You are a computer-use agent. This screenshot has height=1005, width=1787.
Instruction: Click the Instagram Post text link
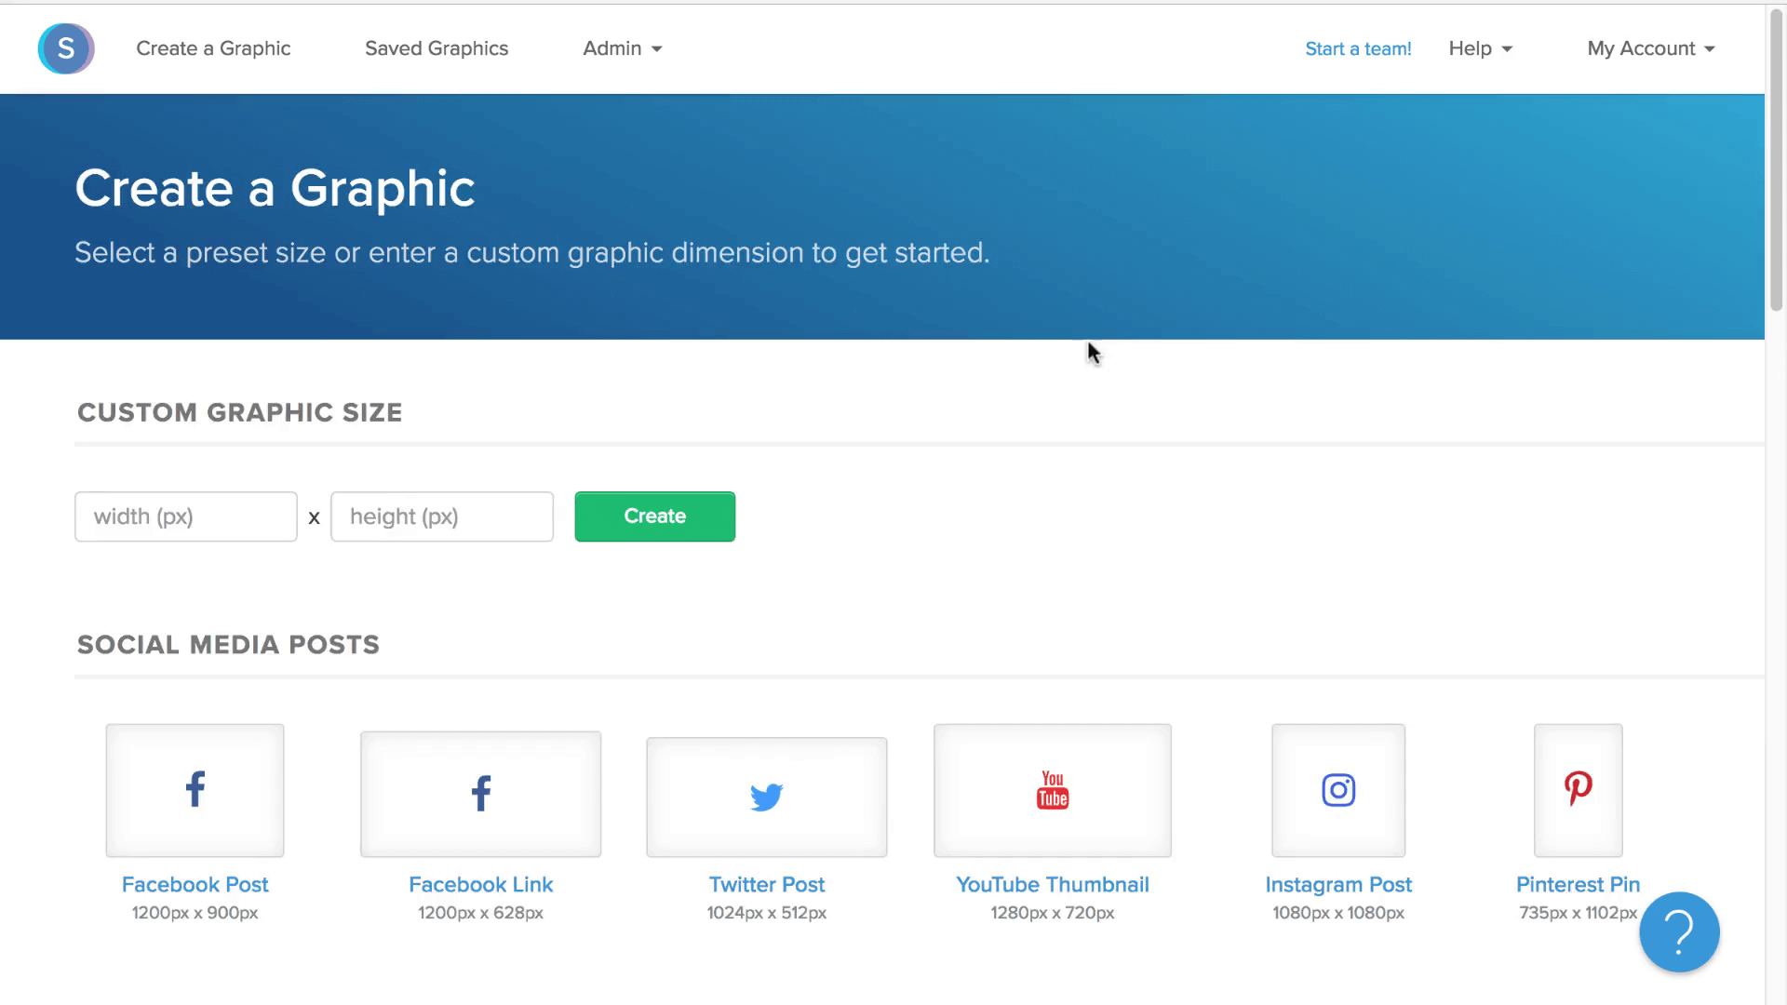(1338, 884)
